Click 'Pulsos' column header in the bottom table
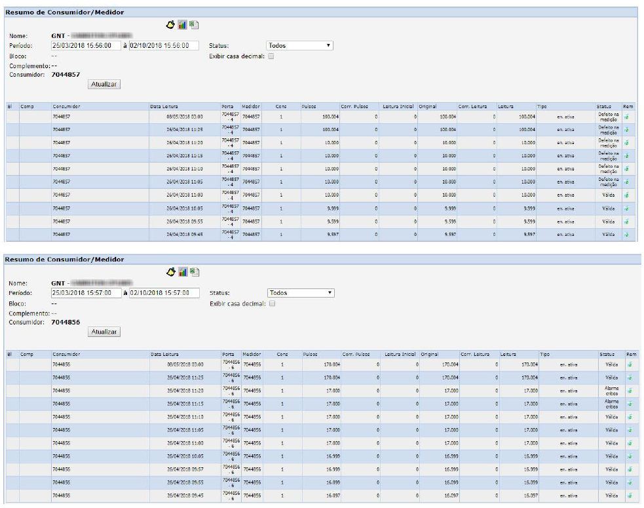The image size is (644, 508). coord(310,354)
